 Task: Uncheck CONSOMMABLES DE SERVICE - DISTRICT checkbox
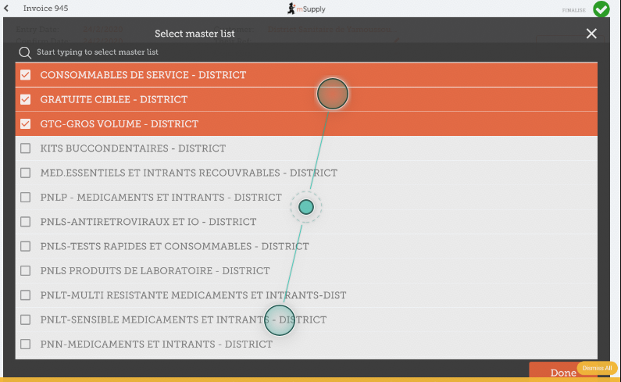pos(25,75)
